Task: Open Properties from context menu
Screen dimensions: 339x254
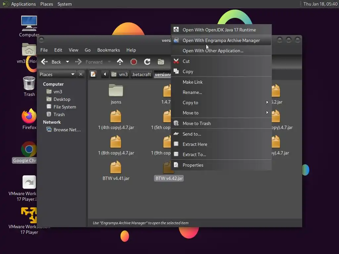Action: [221, 165]
